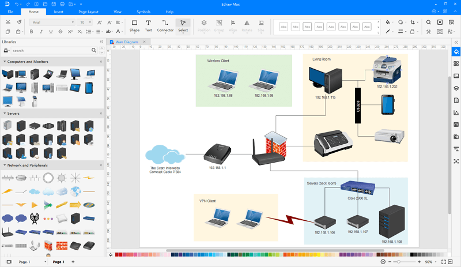The height and width of the screenshot is (267, 461).
Task: Open the Arial font family dropdown
Action: click(52, 22)
